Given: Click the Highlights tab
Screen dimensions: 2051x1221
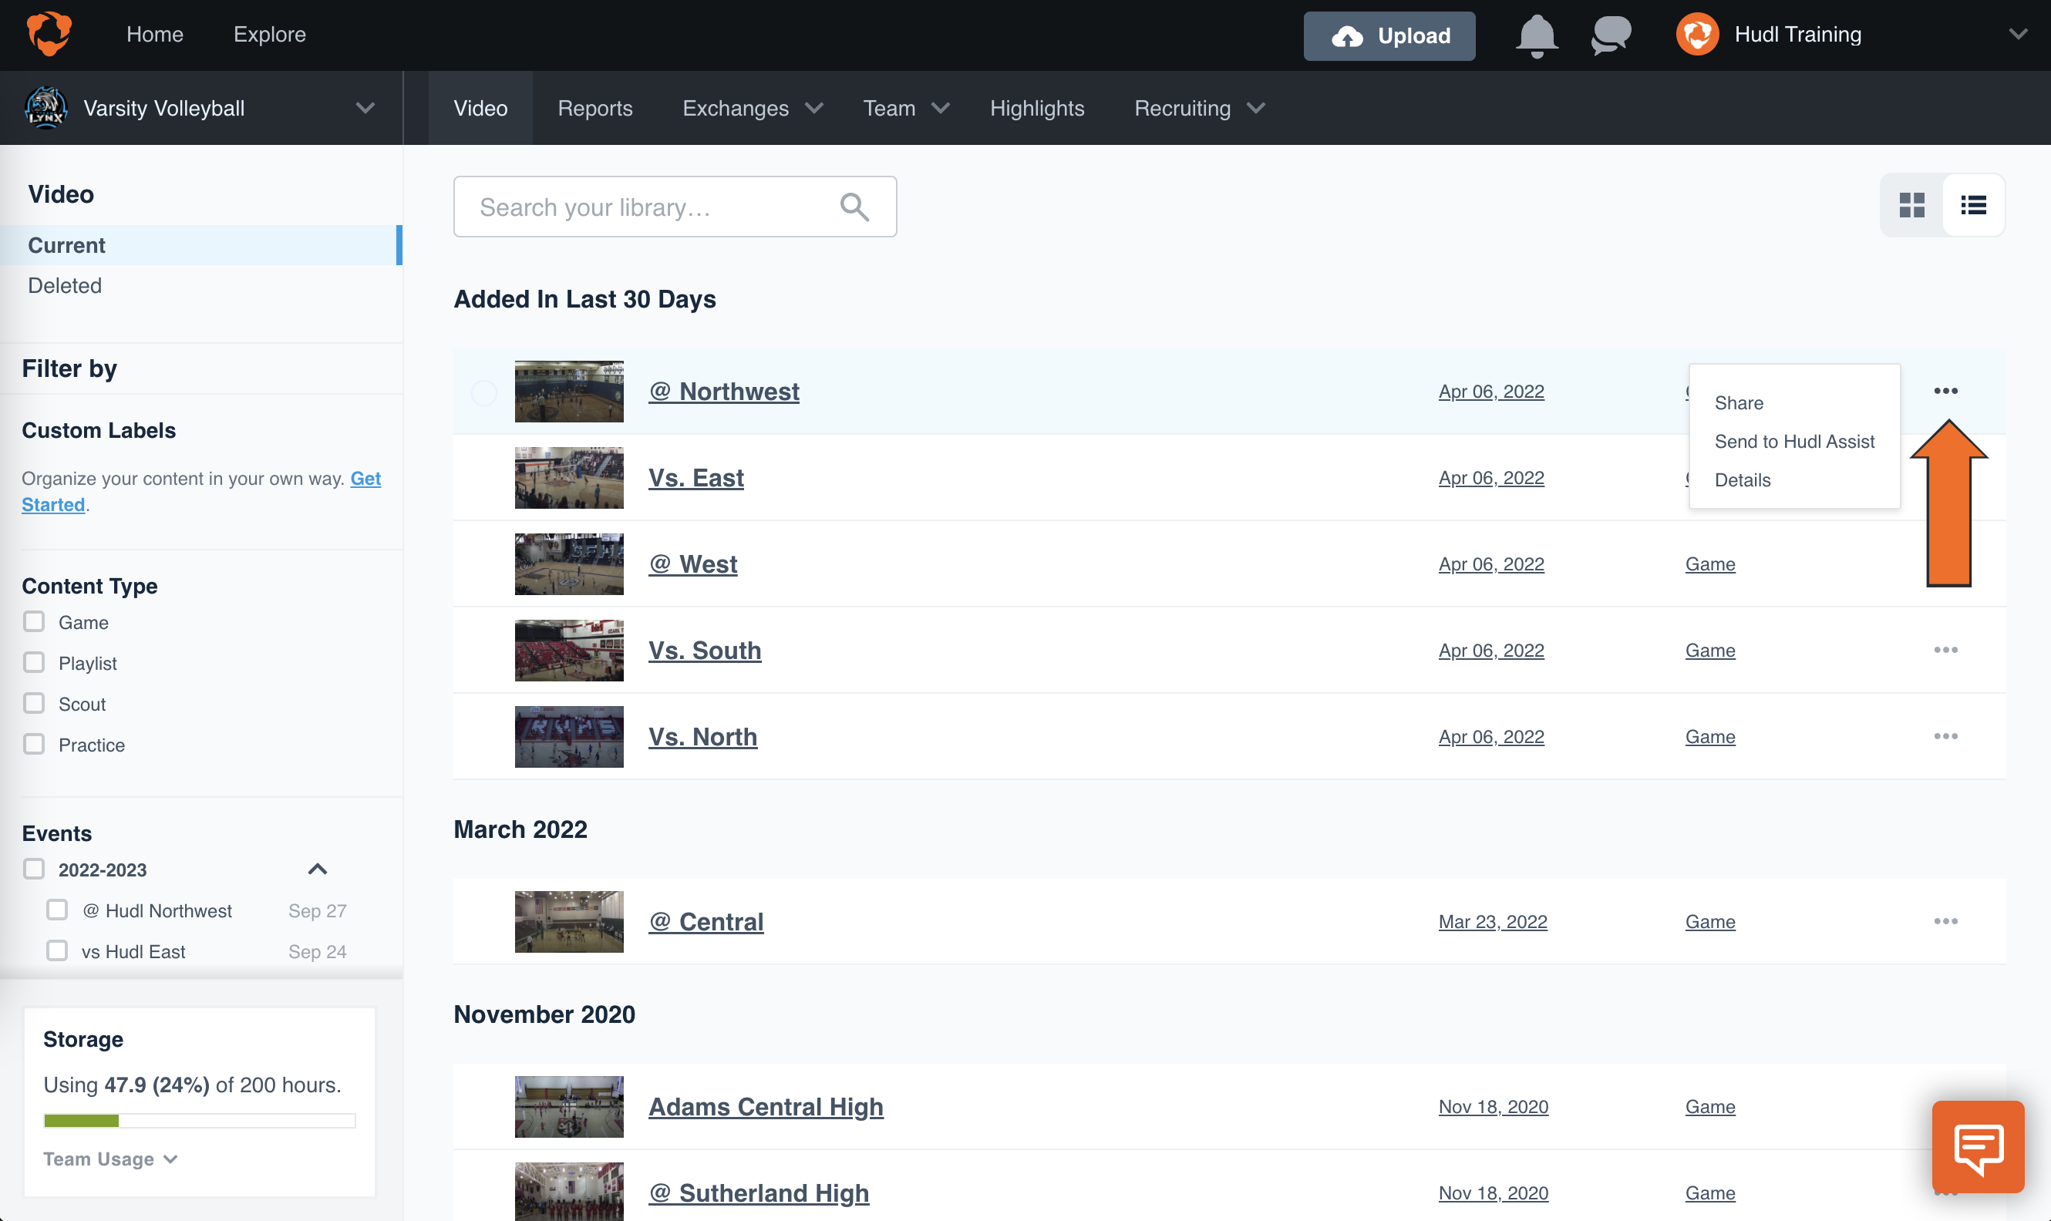Looking at the screenshot, I should tap(1036, 106).
